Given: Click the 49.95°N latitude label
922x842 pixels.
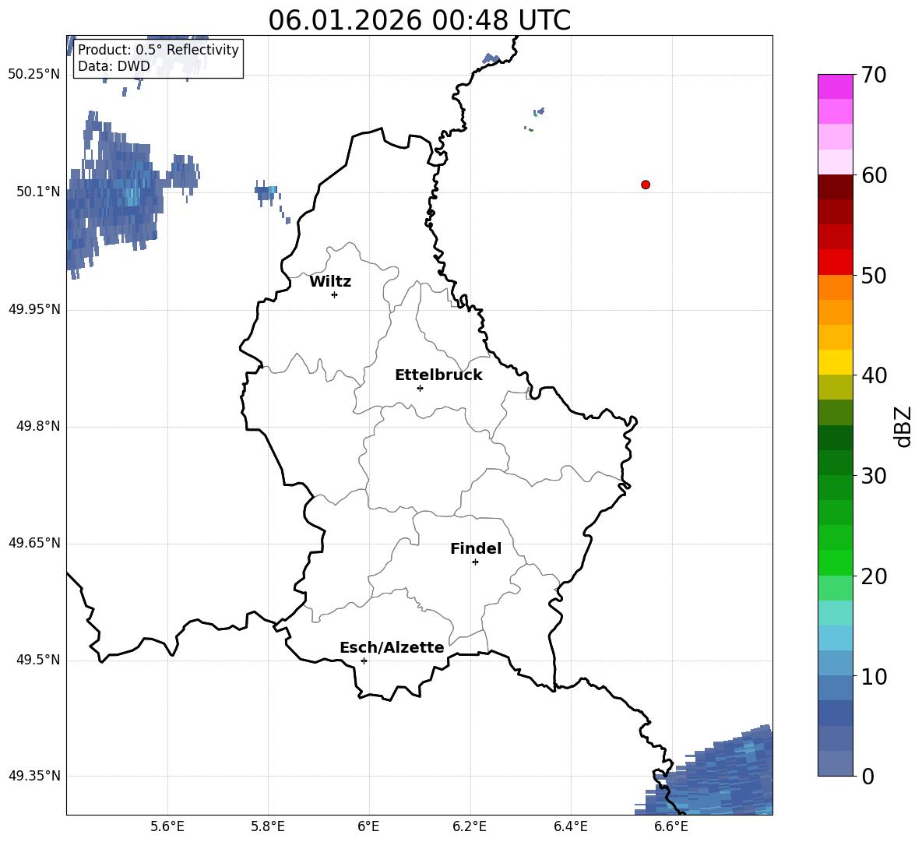Looking at the screenshot, I should pos(34,309).
